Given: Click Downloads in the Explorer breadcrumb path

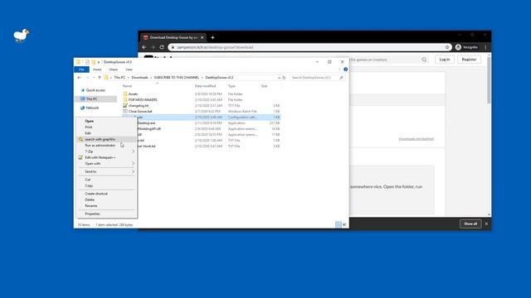Looking at the screenshot, I should point(139,78).
